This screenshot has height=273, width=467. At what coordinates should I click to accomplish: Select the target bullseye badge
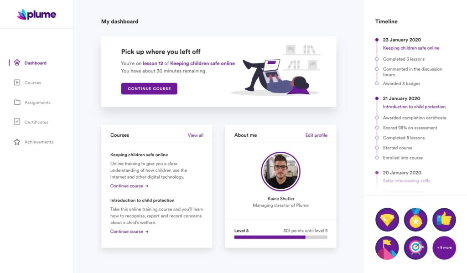415,247
